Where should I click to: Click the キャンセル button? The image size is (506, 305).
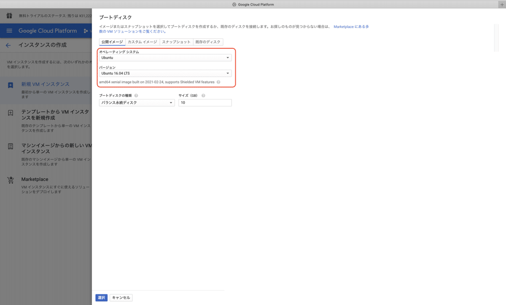[121, 297]
